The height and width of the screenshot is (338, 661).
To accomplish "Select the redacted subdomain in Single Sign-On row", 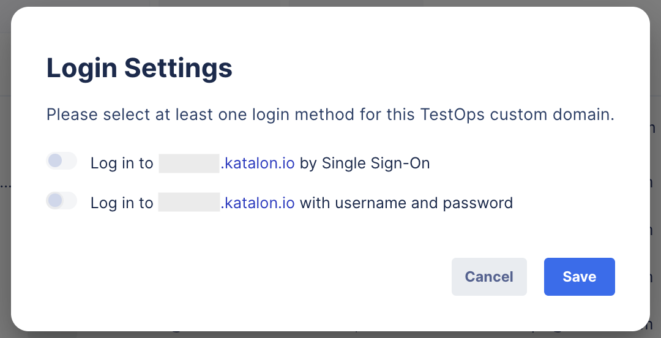I will (x=189, y=163).
